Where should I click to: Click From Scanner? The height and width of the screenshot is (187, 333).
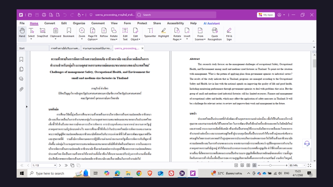tap(200, 34)
